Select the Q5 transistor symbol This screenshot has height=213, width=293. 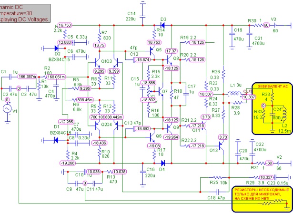(x=152, y=51)
